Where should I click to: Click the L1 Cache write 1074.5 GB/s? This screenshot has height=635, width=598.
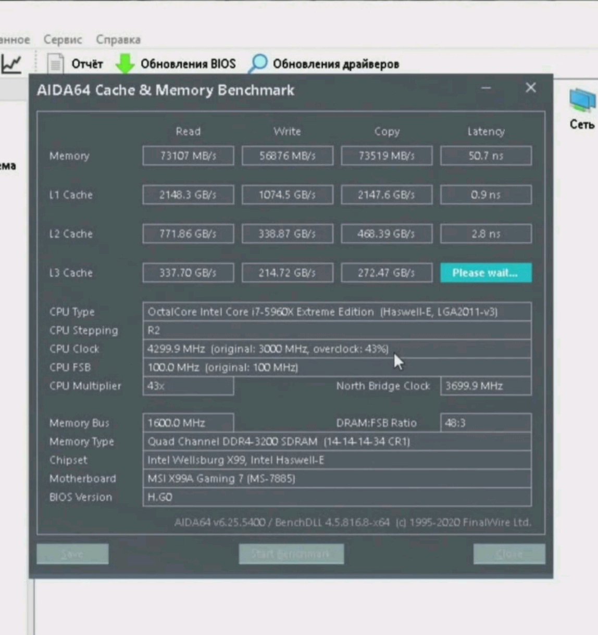coord(288,195)
